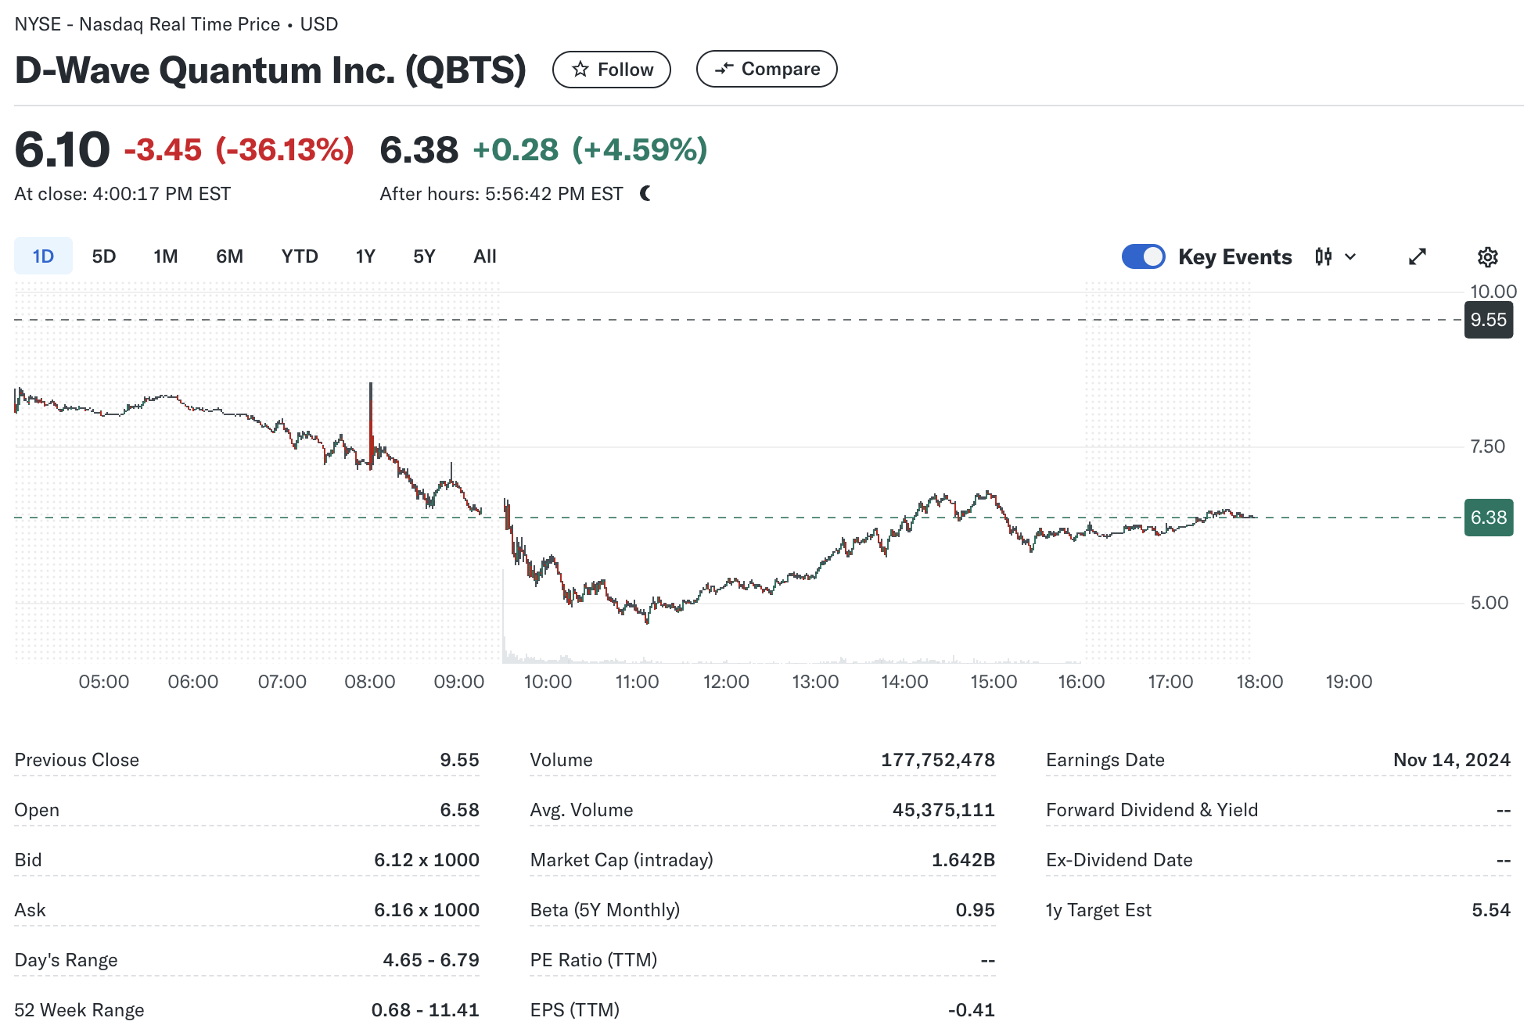Click the 6.38 after-hours price label
Viewport: 1538px width, 1032px height.
1488,518
